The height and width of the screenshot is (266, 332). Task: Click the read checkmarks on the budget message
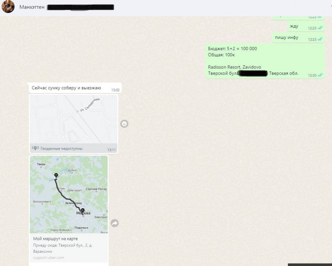320,75
